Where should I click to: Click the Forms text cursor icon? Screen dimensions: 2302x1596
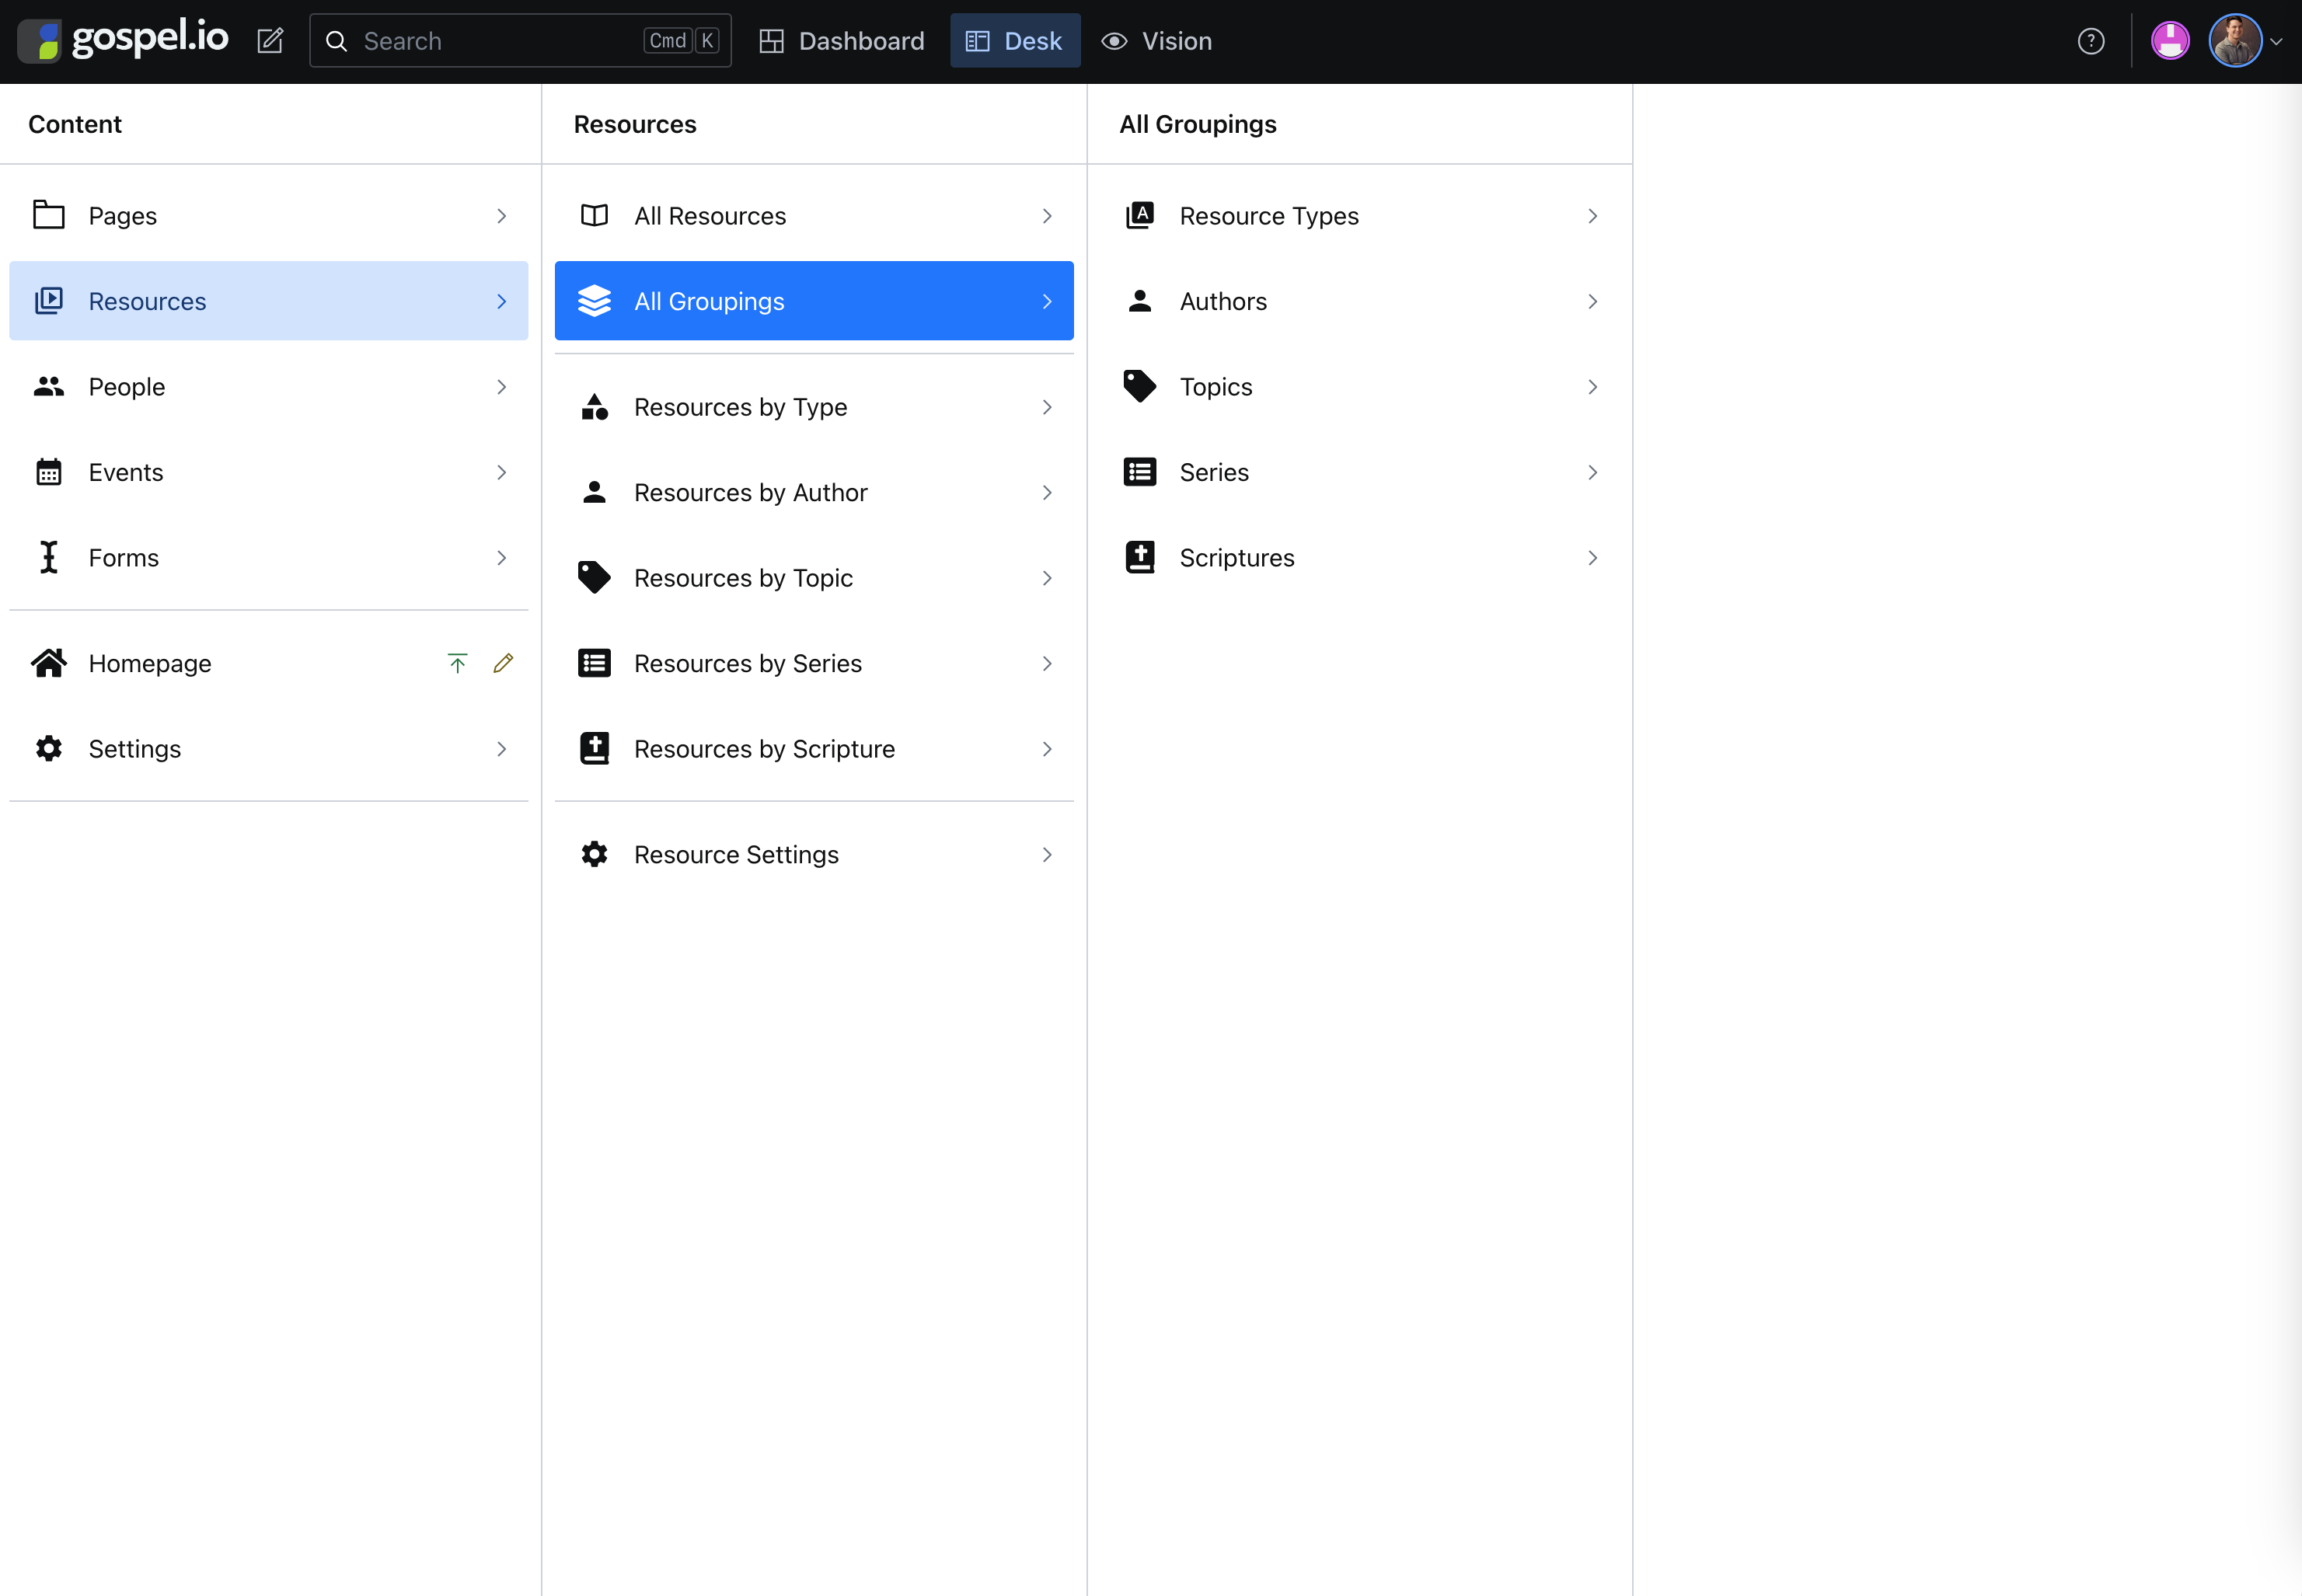[x=49, y=557]
